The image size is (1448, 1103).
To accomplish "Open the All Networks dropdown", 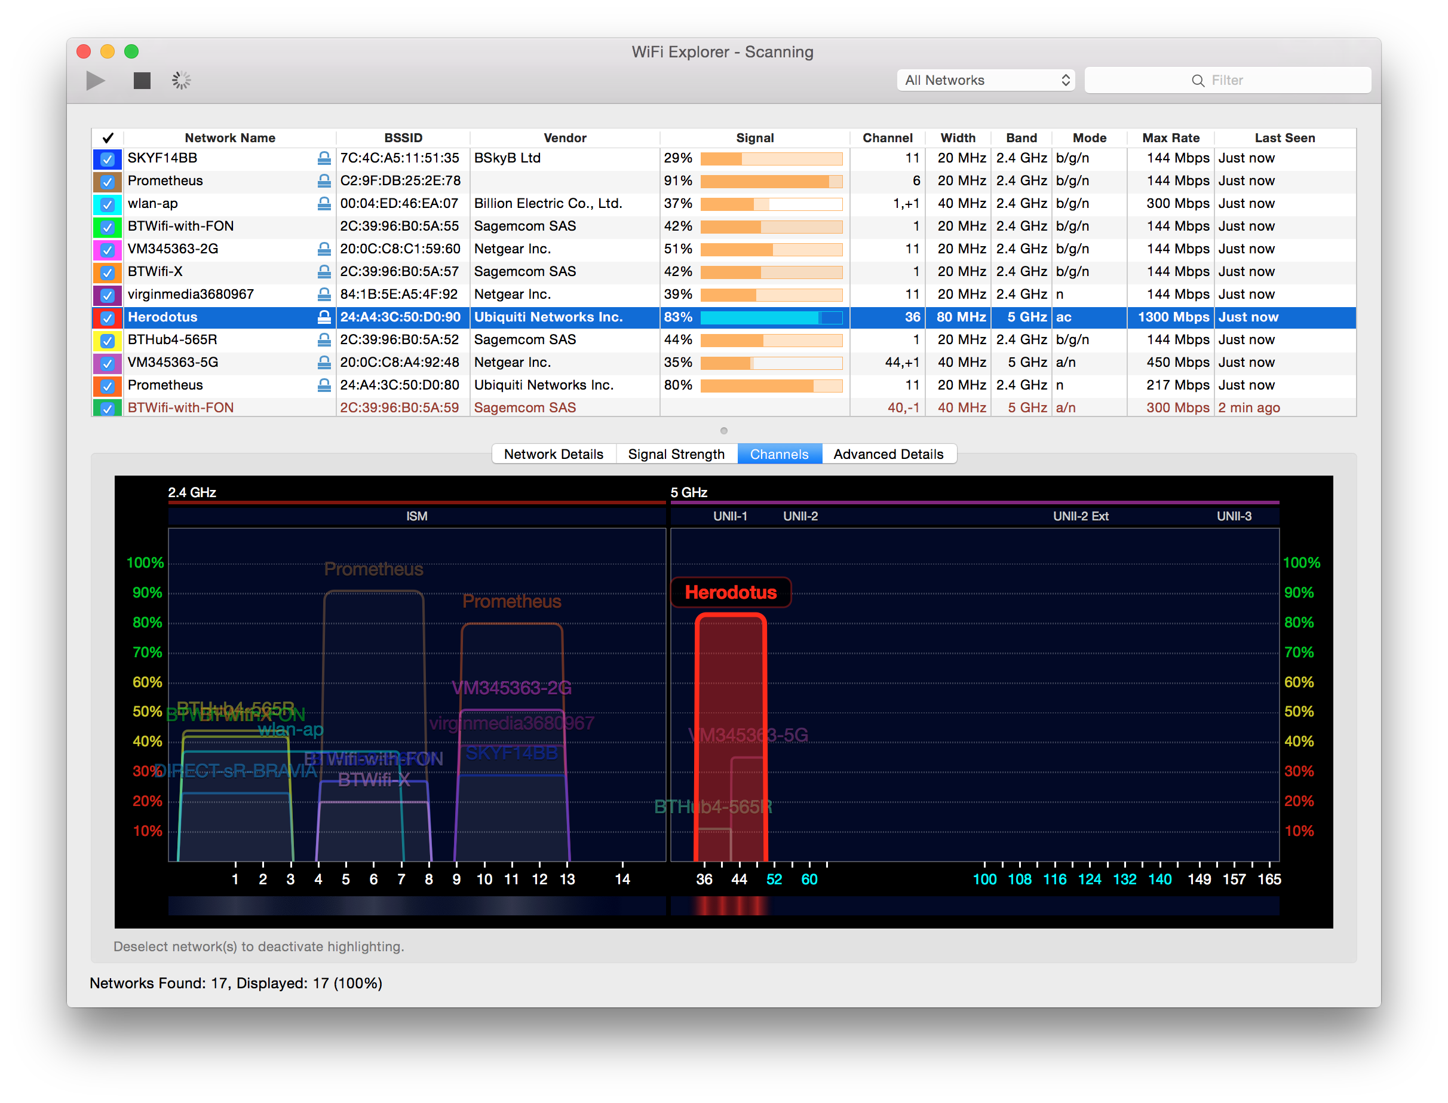I will [x=985, y=80].
